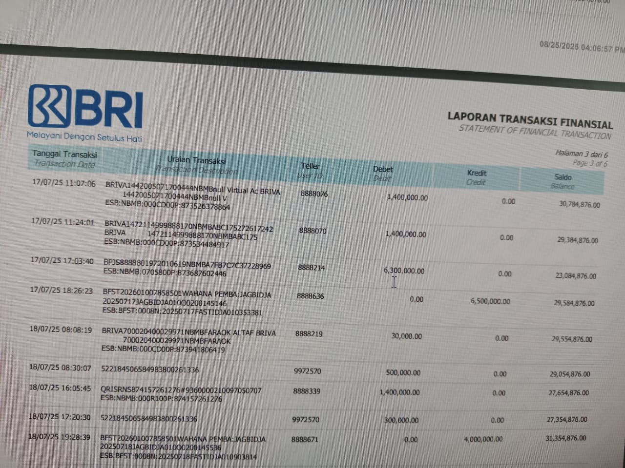Click the Kredit column header

pos(476,177)
